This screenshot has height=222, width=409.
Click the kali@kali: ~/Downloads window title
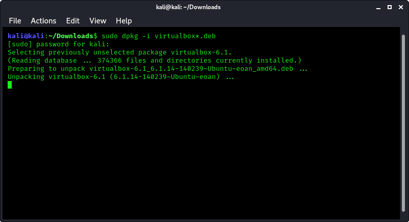pyautogui.click(x=188, y=7)
